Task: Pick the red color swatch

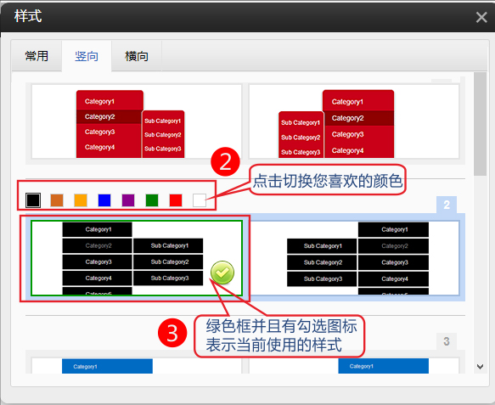Action: tap(176, 200)
